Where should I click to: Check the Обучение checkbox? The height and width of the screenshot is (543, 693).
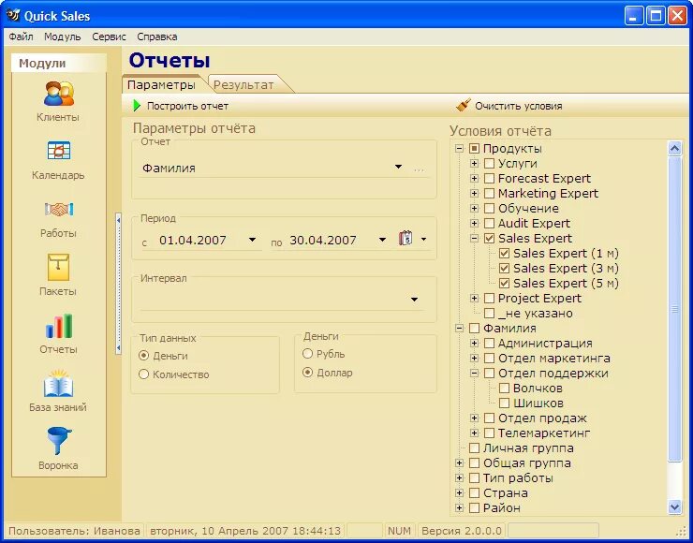coord(489,209)
